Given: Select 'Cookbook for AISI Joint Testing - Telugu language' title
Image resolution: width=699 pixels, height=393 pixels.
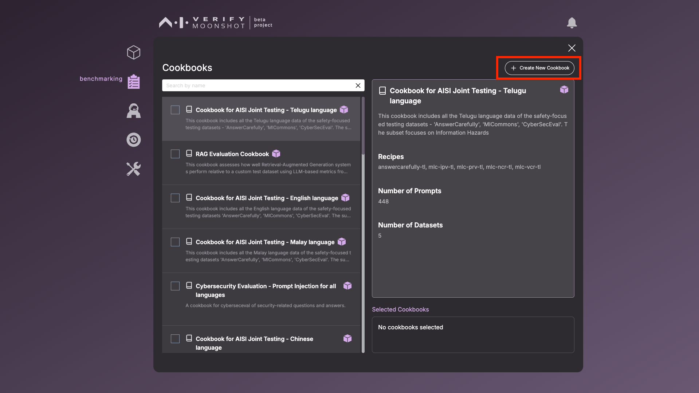Looking at the screenshot, I should pos(266,110).
